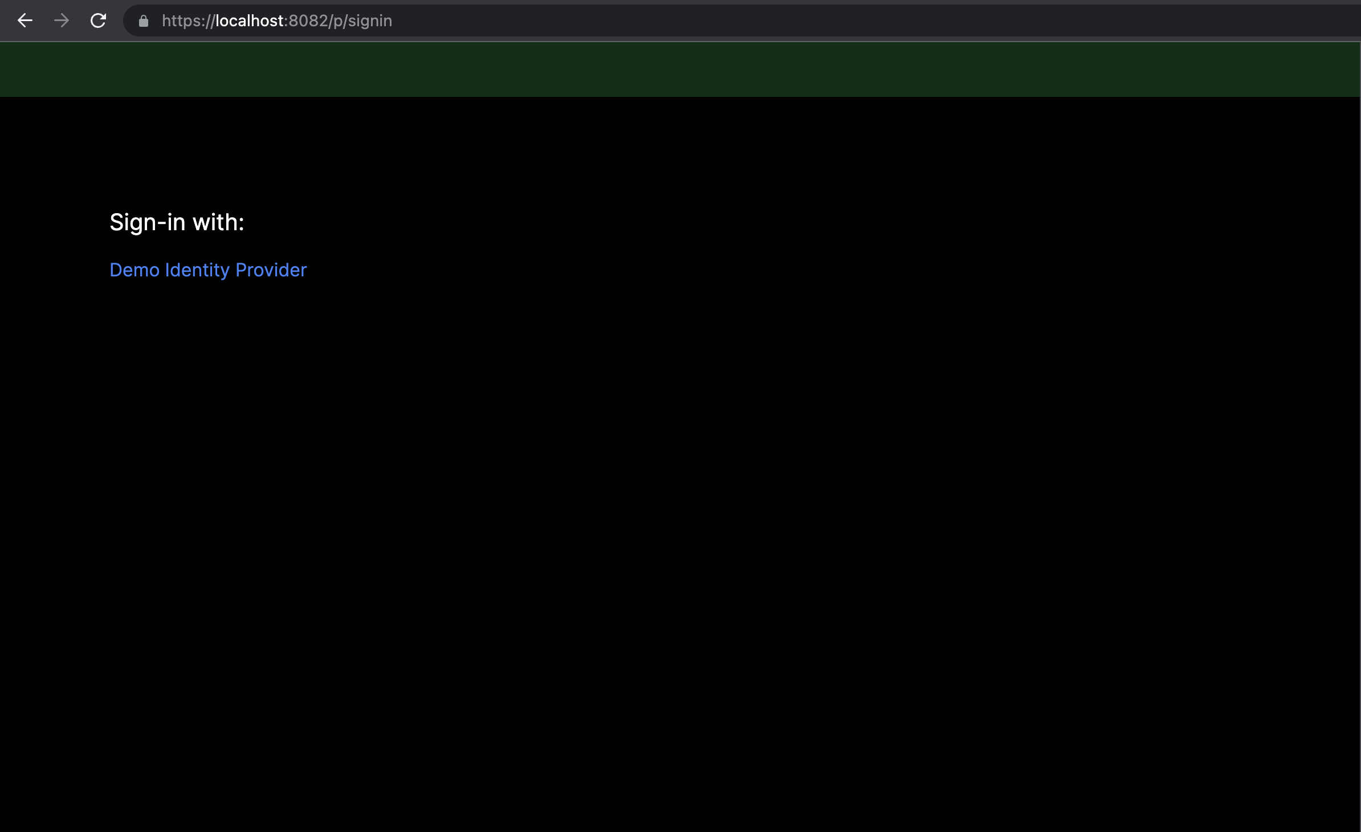Reload the sign-in page

tap(98, 21)
